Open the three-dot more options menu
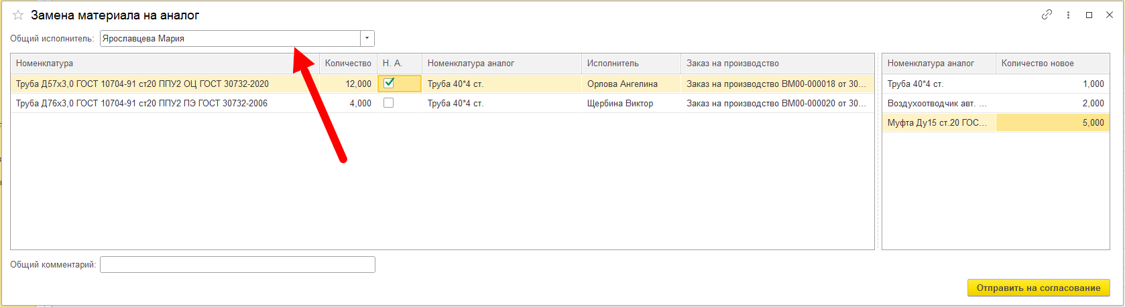 tap(1068, 15)
